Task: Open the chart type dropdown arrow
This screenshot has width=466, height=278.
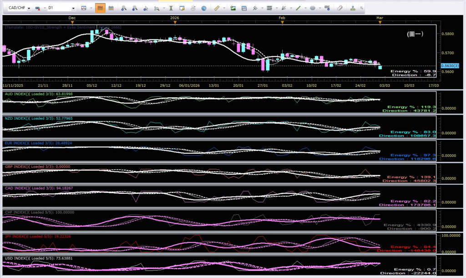Action: point(91,8)
